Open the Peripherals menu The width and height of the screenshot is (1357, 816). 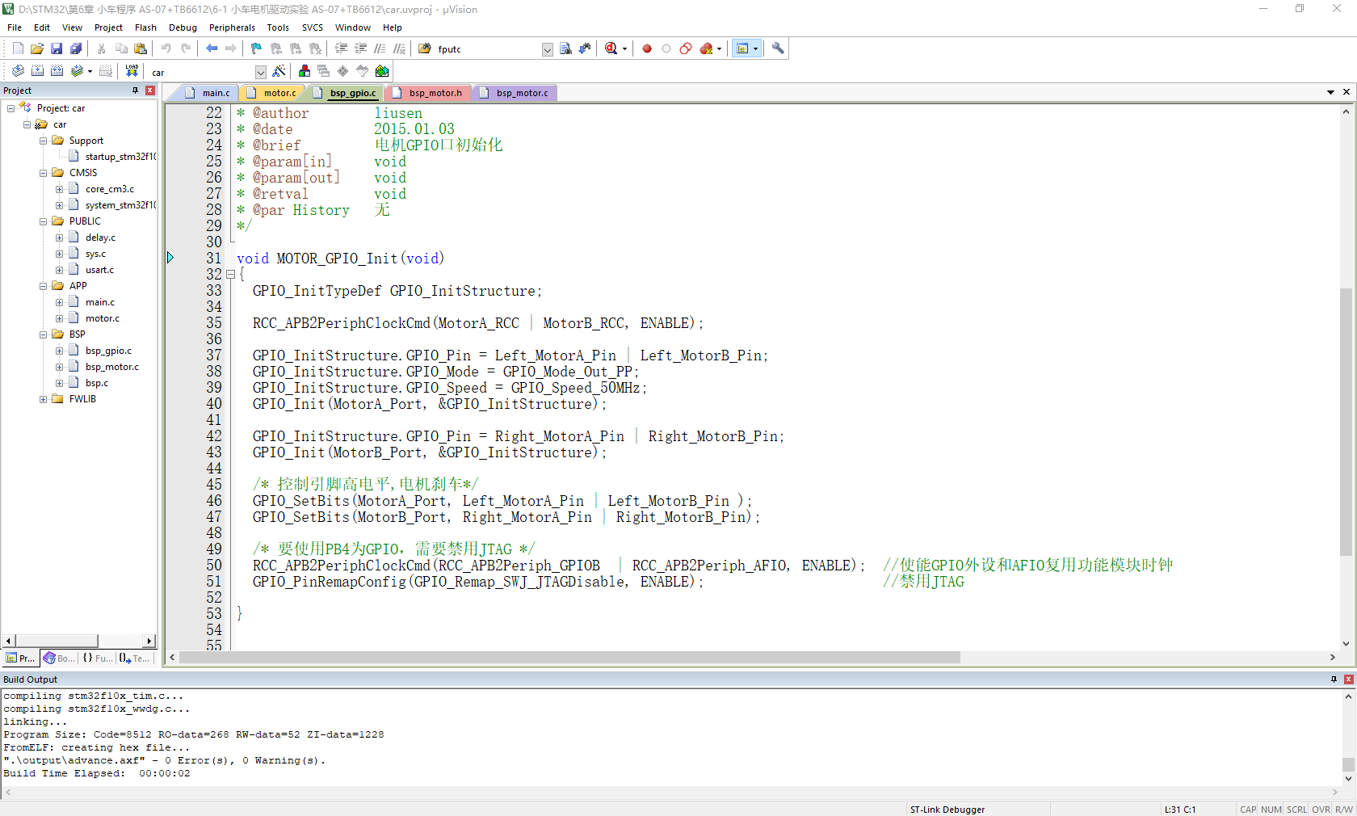(232, 27)
